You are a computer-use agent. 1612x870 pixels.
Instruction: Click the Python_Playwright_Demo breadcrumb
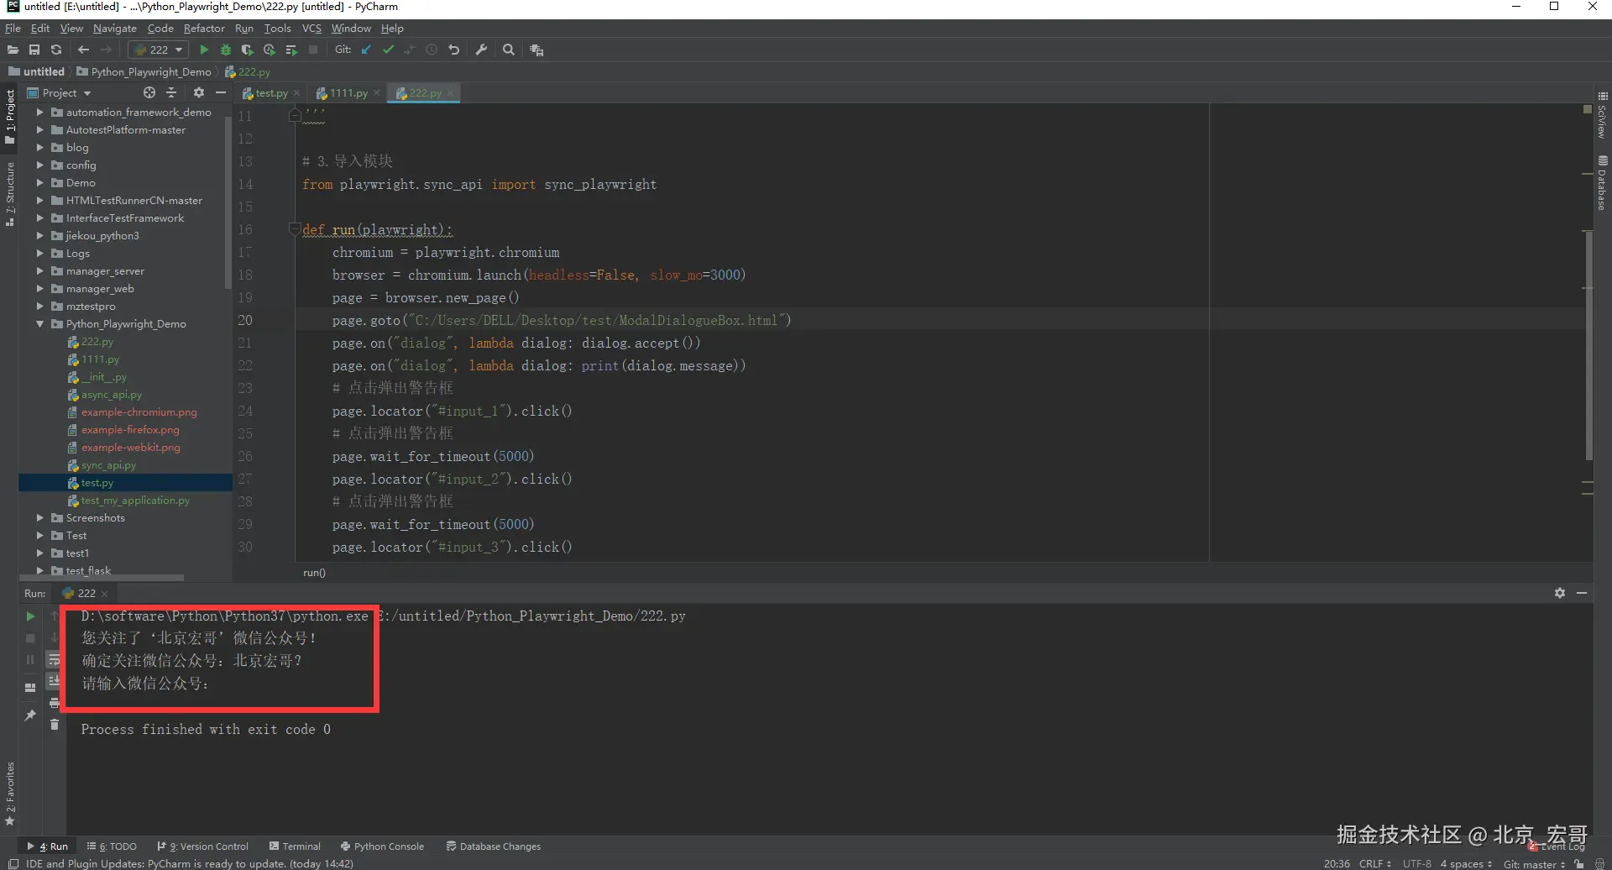click(x=144, y=71)
